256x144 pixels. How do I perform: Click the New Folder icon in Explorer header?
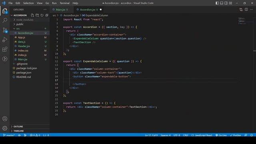pos(37,15)
